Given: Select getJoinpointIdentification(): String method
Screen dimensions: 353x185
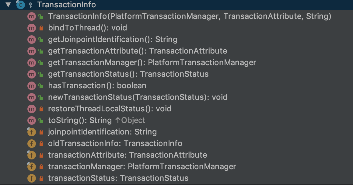Looking at the screenshot, I should [x=113, y=39].
